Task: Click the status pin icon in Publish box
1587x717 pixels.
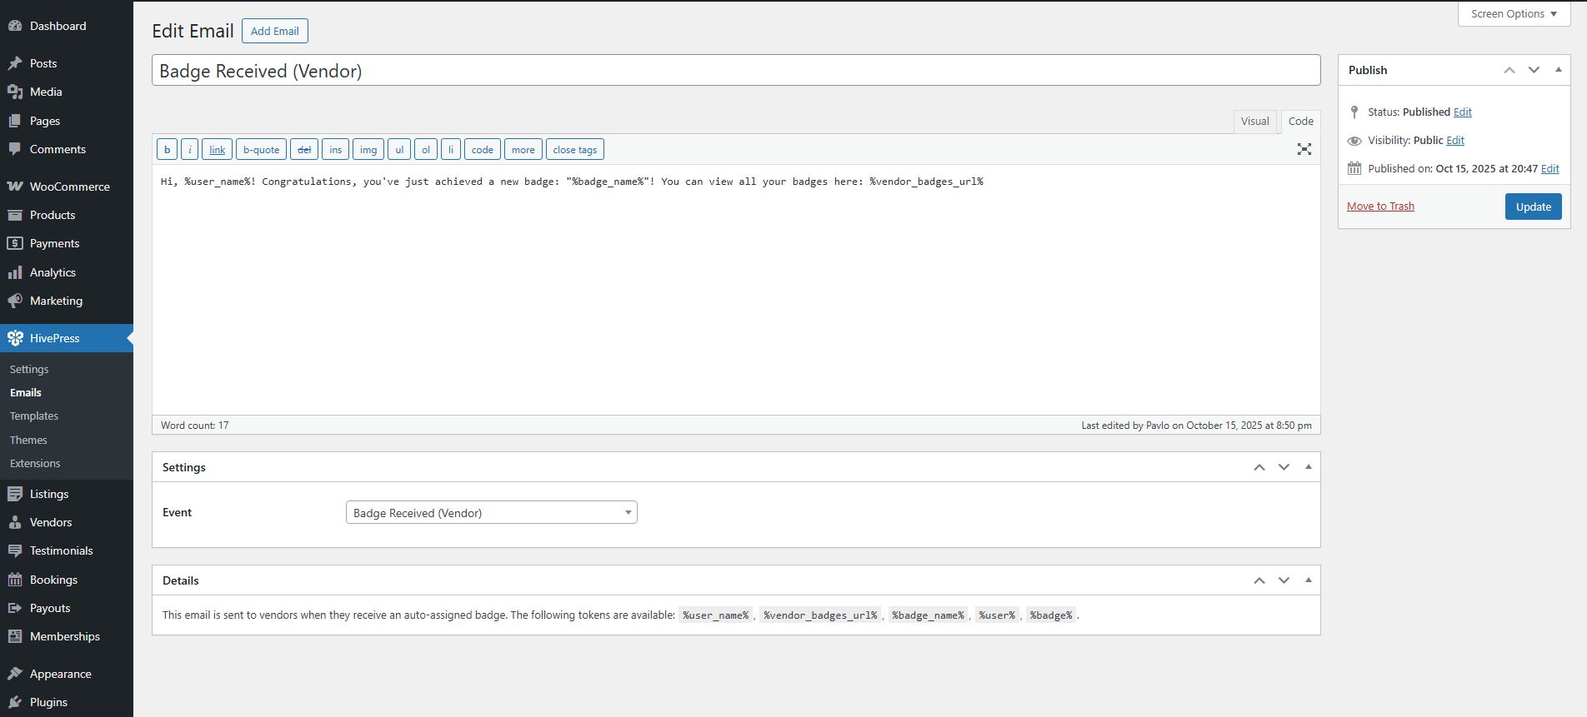Action: pos(1354,112)
